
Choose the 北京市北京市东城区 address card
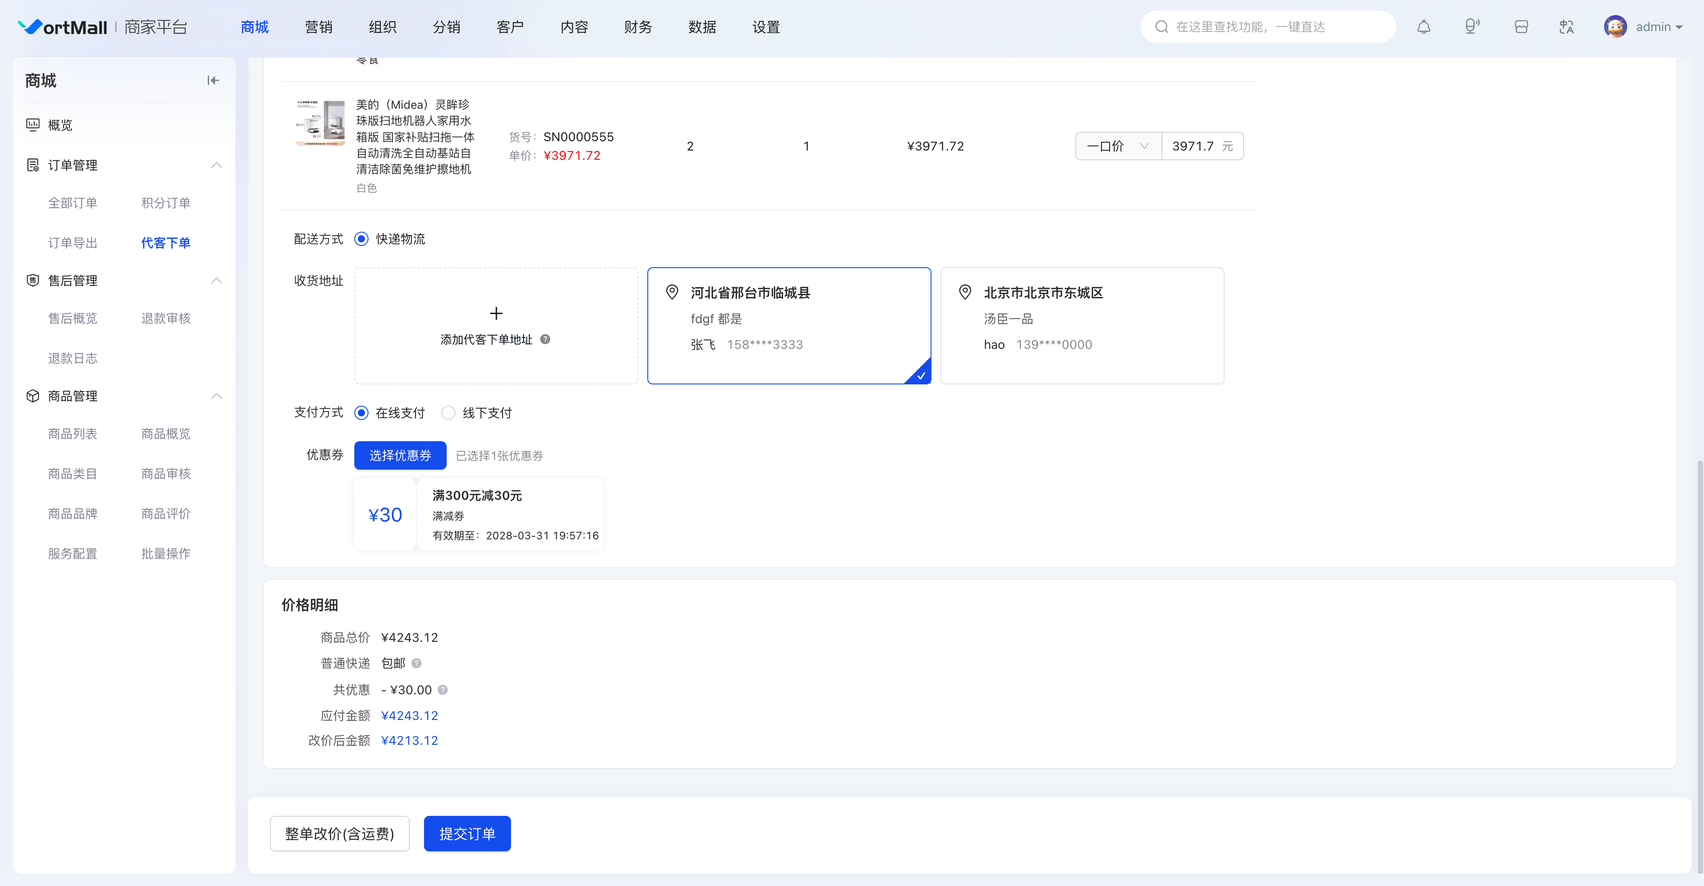(x=1082, y=325)
